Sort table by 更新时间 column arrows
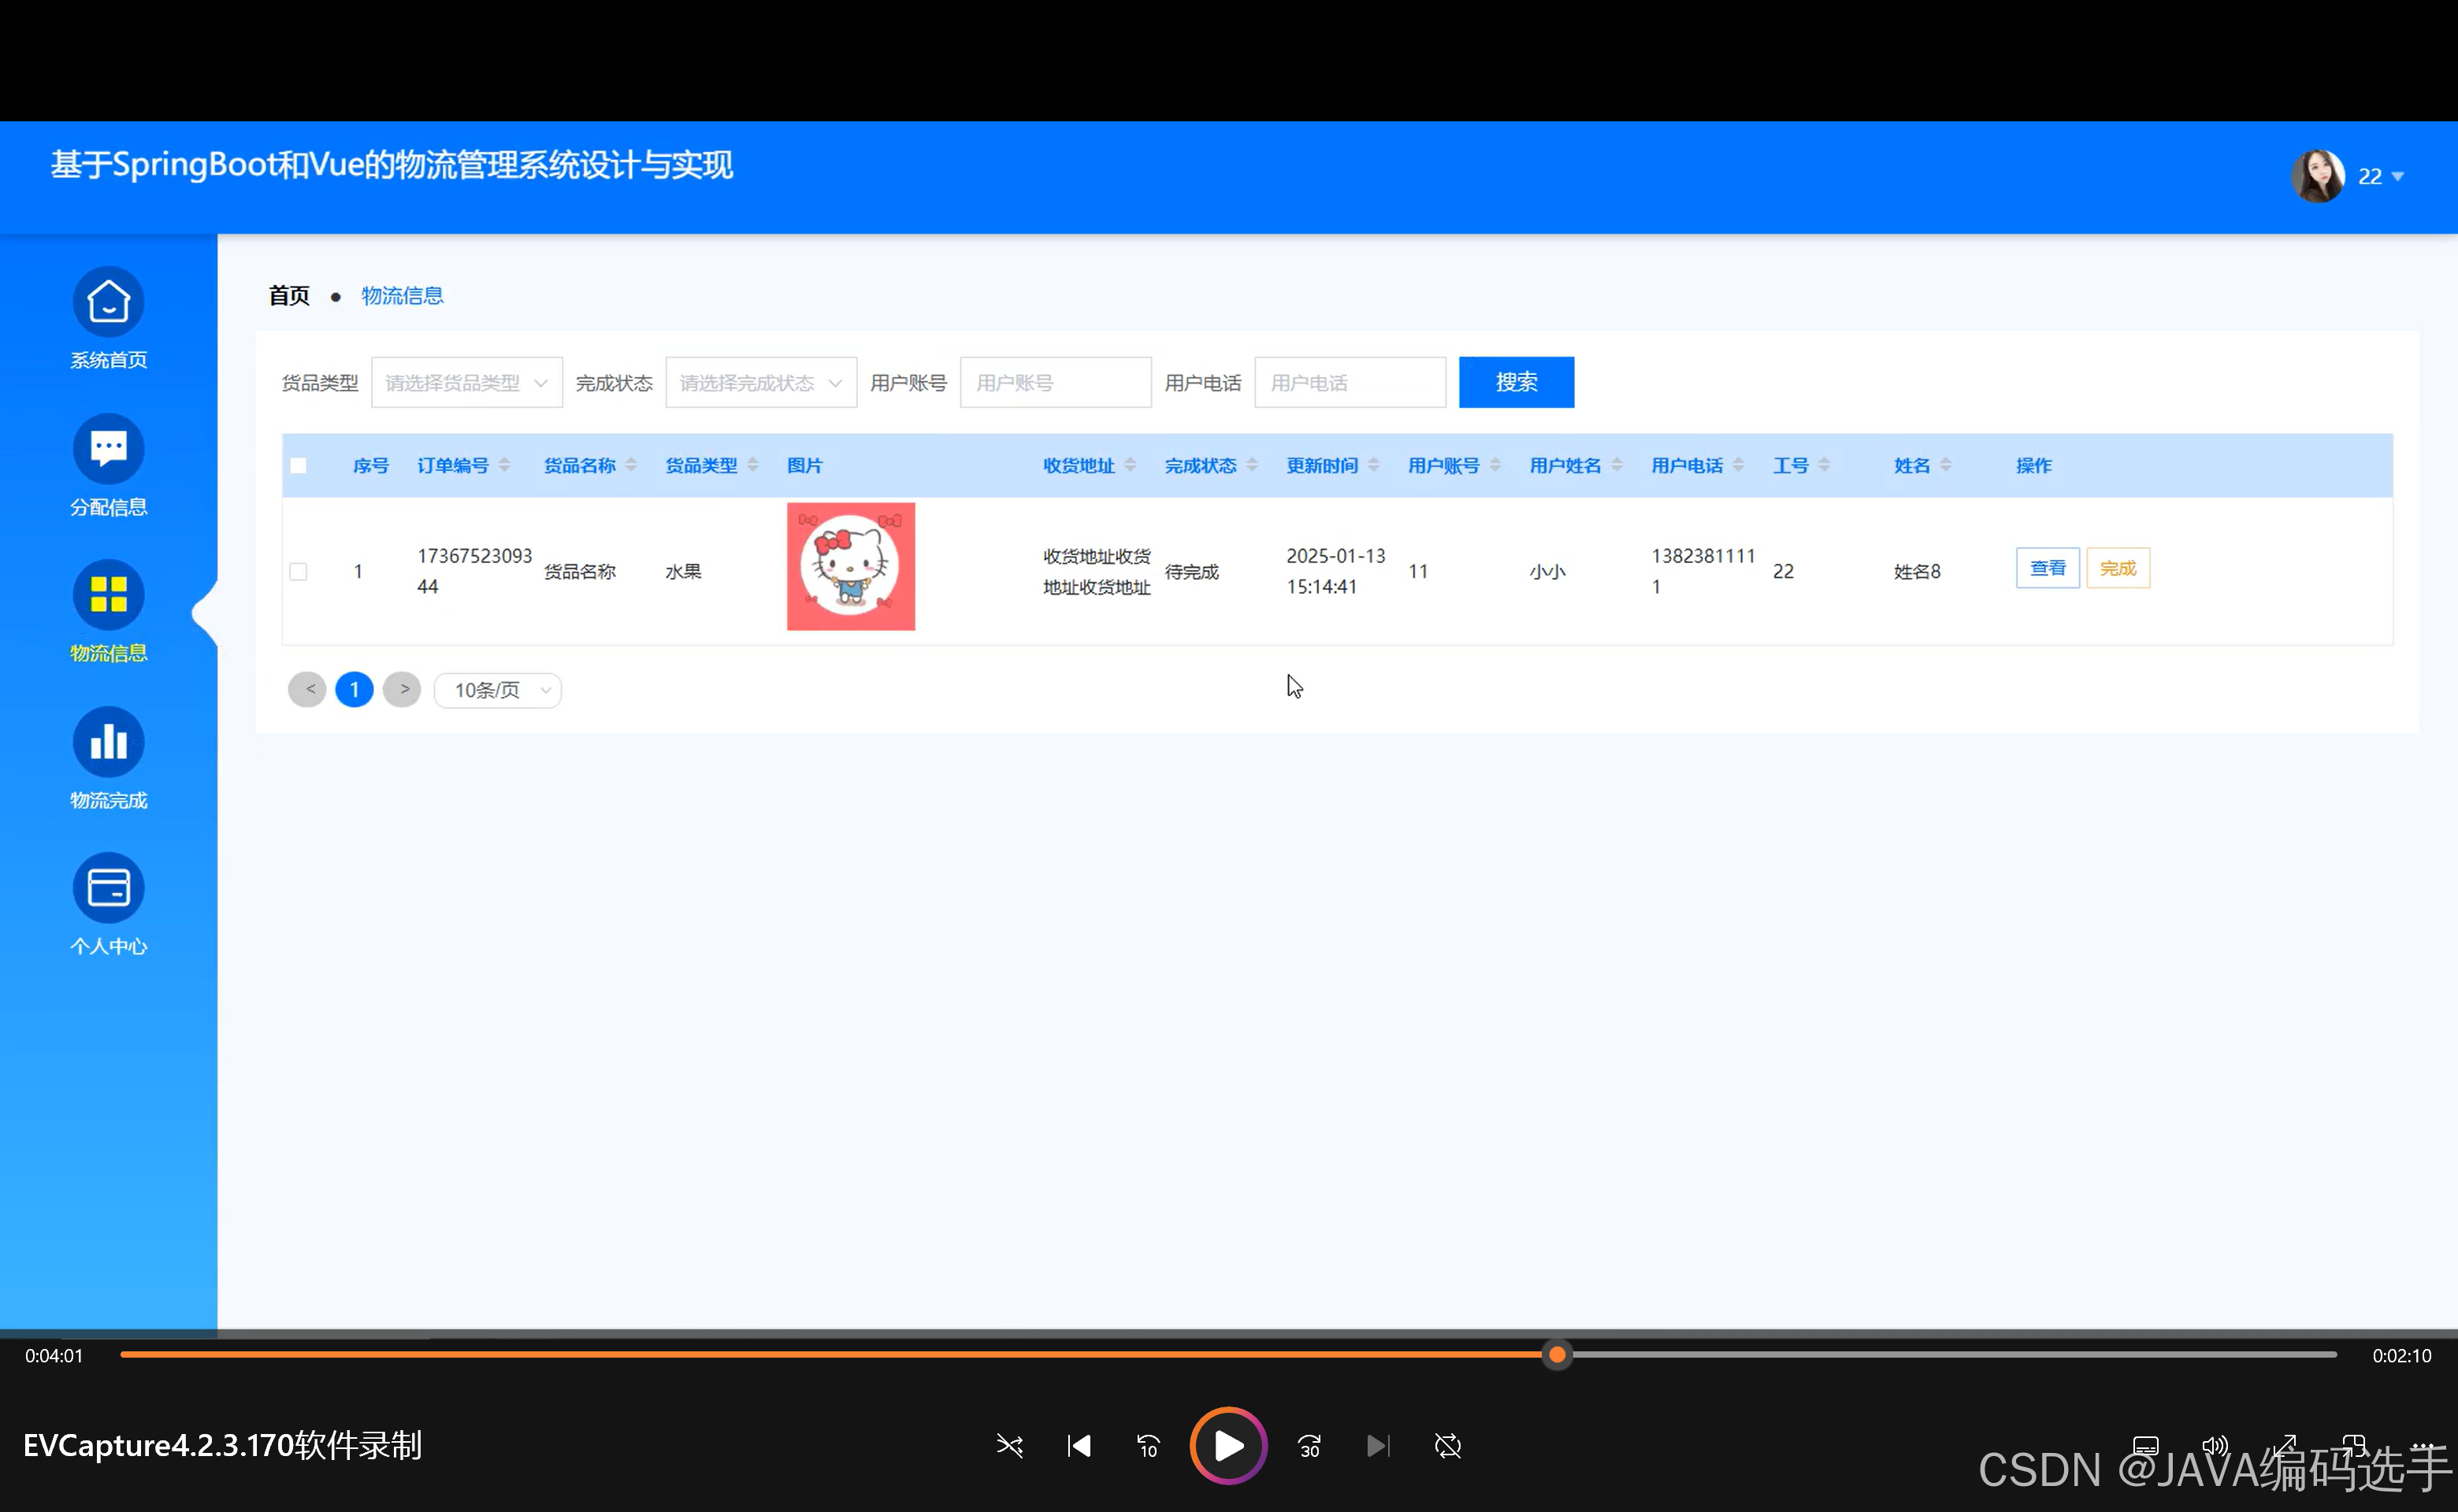The width and height of the screenshot is (2458, 1512). click(1373, 465)
